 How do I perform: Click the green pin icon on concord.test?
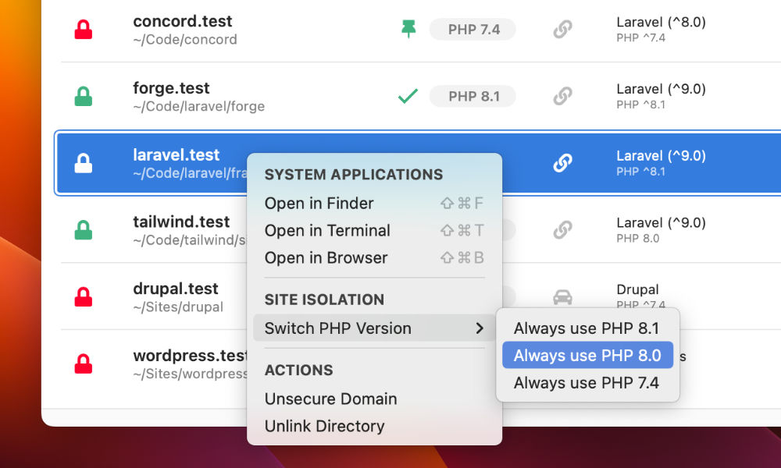tap(408, 29)
